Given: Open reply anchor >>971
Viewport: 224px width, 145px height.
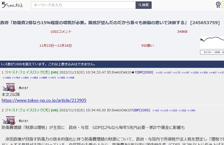Looking at the screenshot, I should 52,78.
